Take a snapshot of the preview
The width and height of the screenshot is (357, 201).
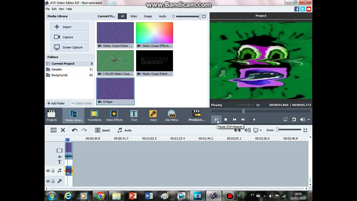(294, 119)
